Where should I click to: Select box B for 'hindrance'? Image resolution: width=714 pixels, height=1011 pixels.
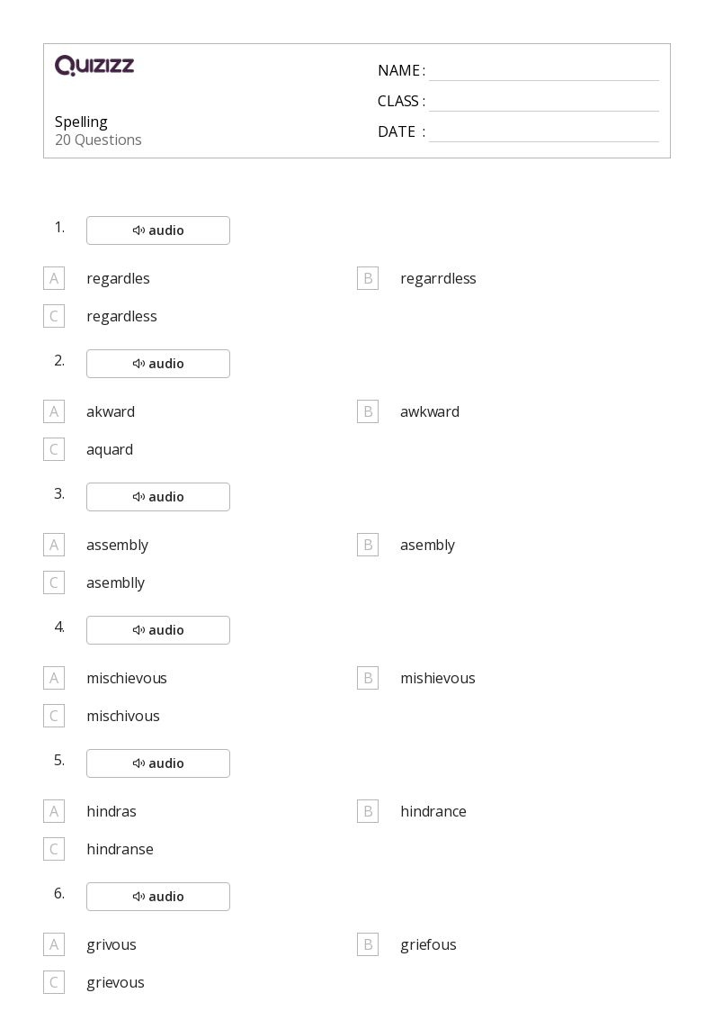click(368, 811)
